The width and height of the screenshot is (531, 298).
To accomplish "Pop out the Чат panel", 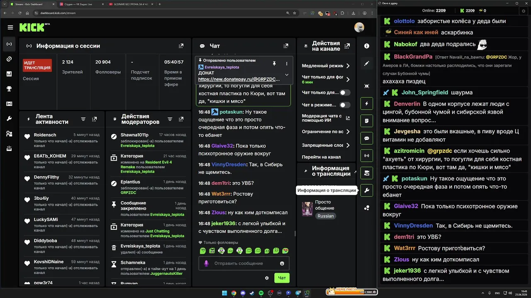I will click(286, 46).
